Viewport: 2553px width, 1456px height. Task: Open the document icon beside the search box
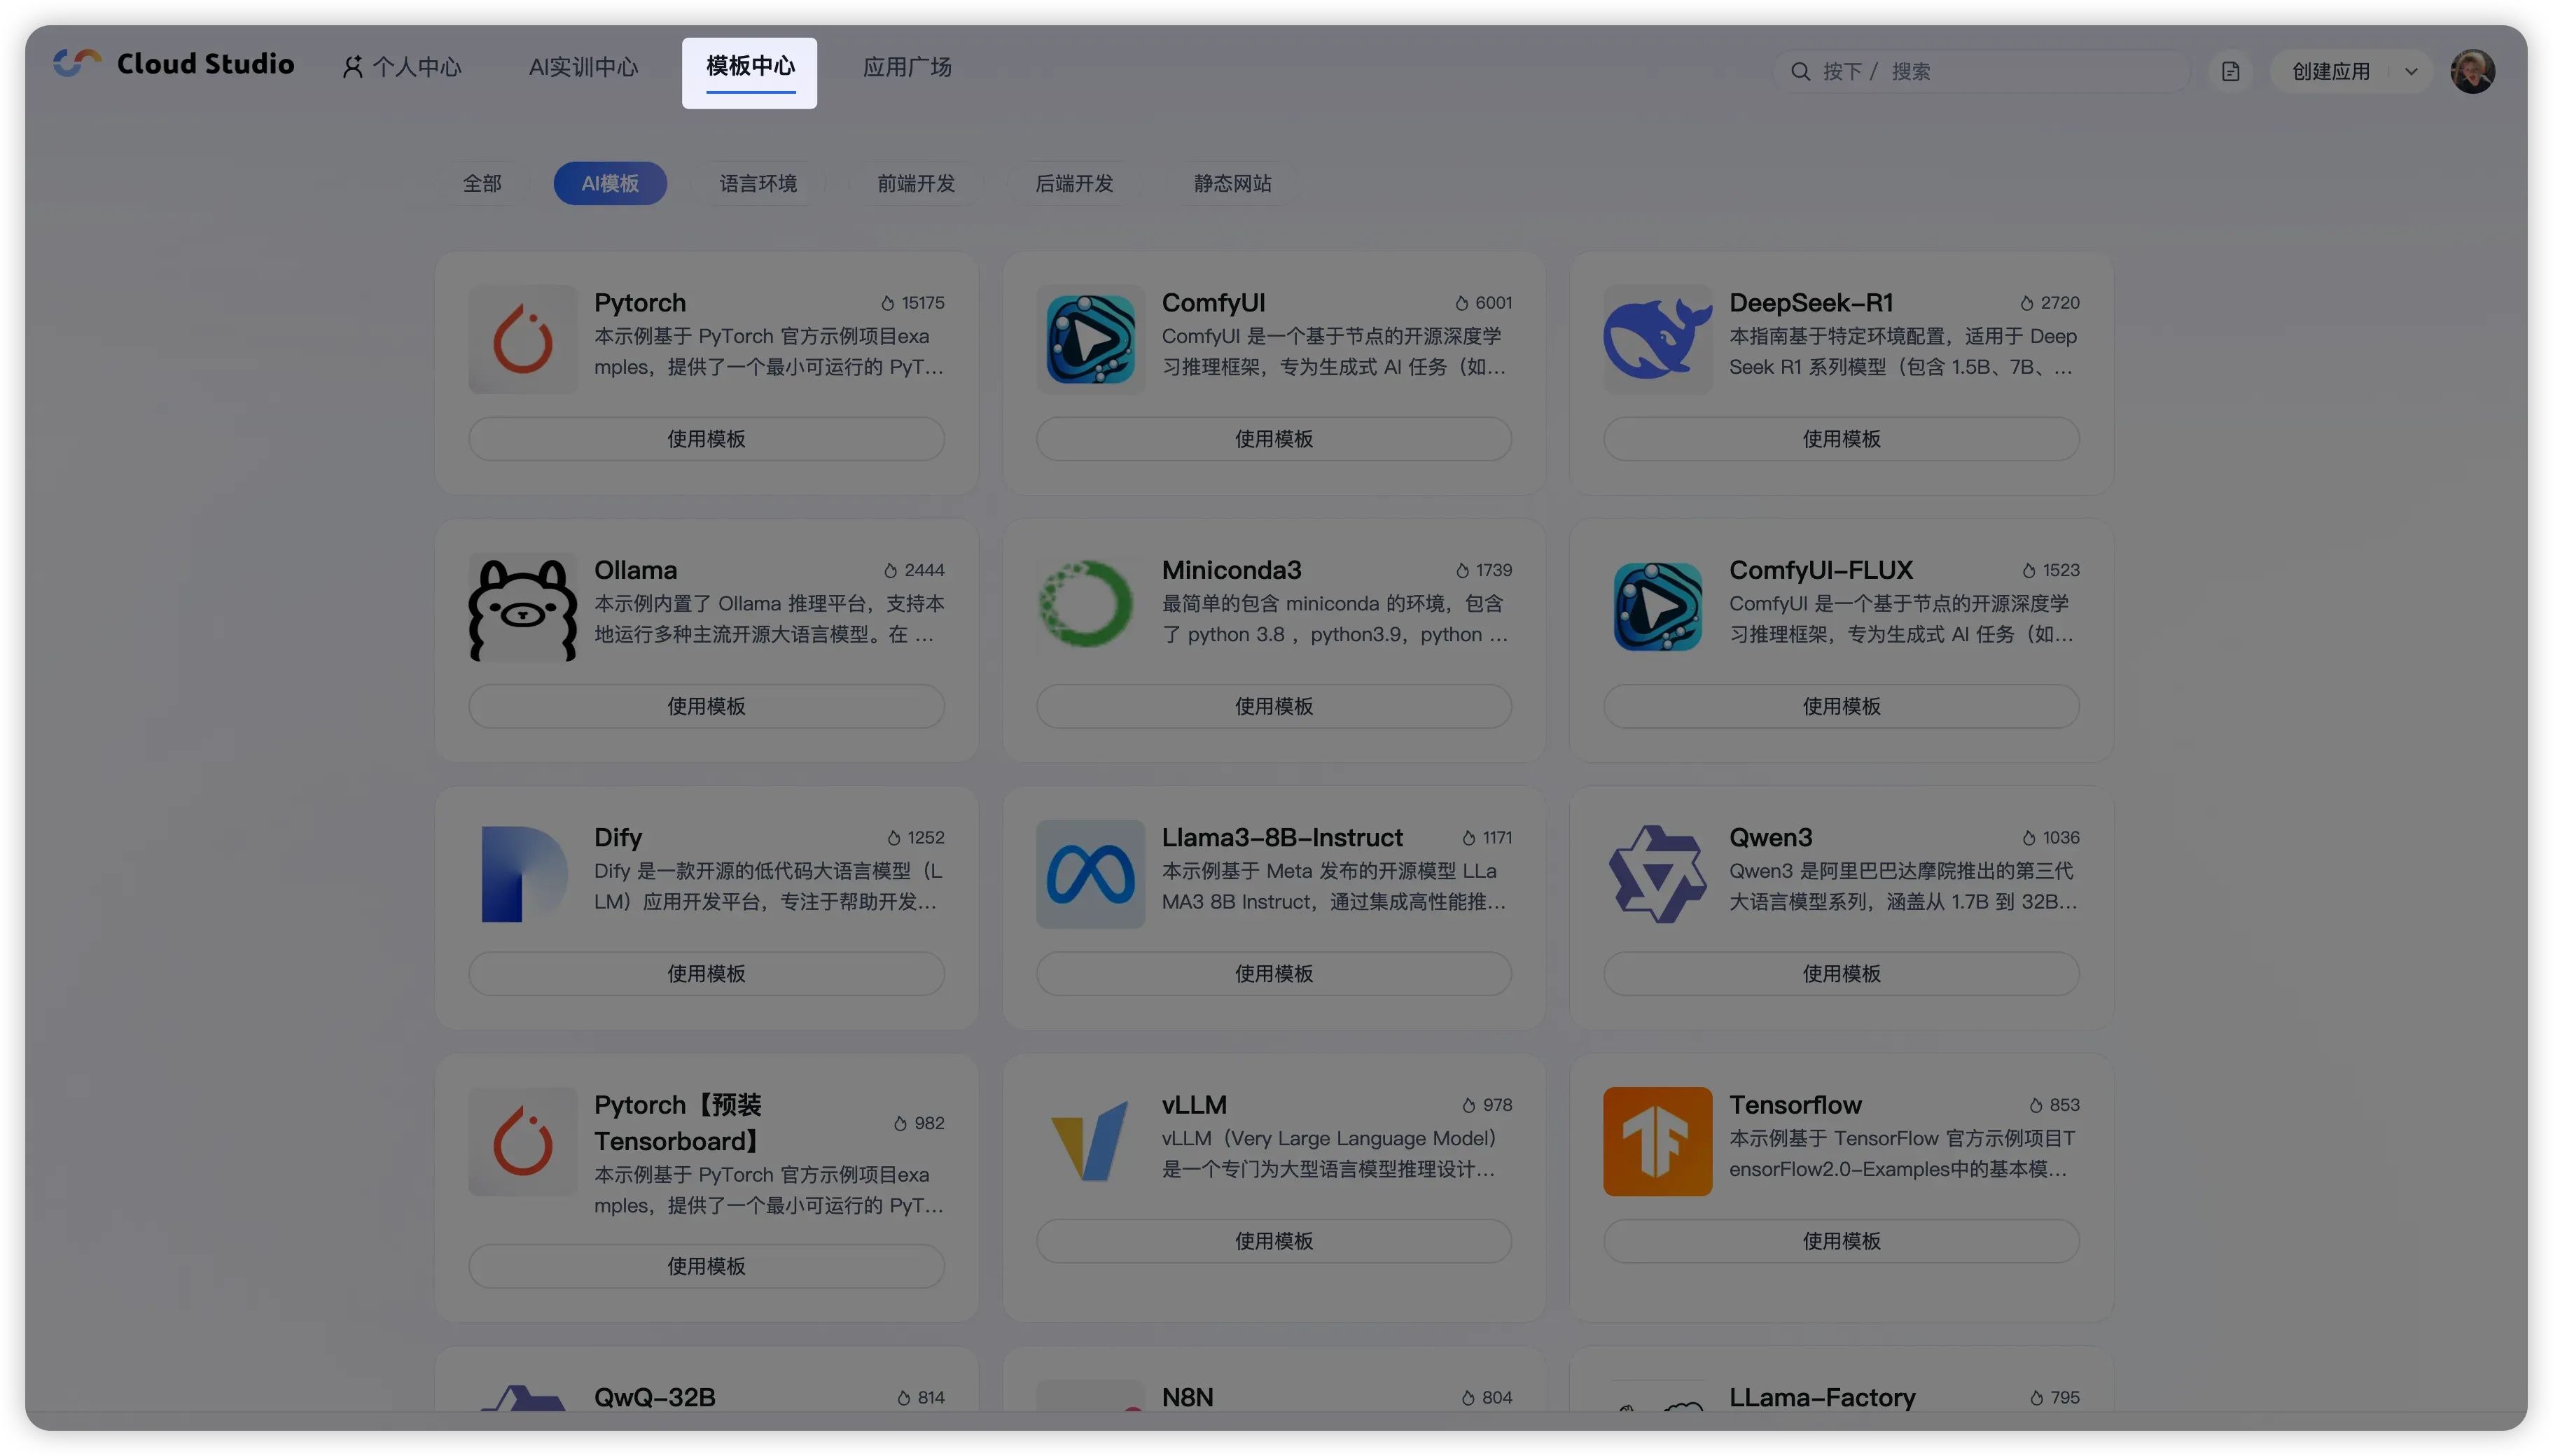click(2230, 71)
